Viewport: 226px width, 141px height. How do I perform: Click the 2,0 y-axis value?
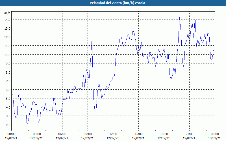[x=8, y=125]
